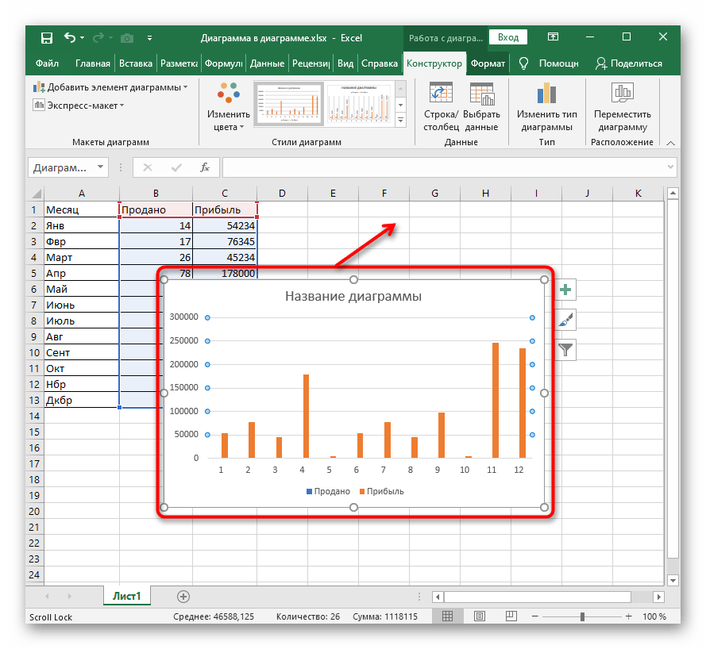Open the Name Box dropdown
The width and height of the screenshot is (706, 649).
(x=100, y=167)
